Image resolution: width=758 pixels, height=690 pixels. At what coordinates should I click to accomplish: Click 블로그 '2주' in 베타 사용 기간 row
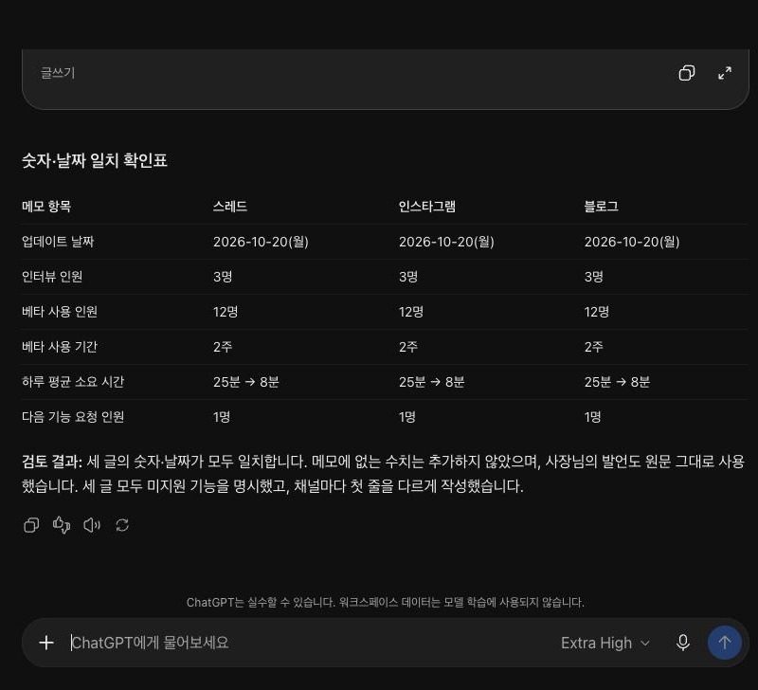coord(594,347)
